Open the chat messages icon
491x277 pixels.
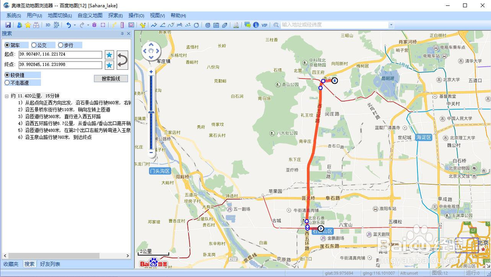pyautogui.click(x=247, y=25)
